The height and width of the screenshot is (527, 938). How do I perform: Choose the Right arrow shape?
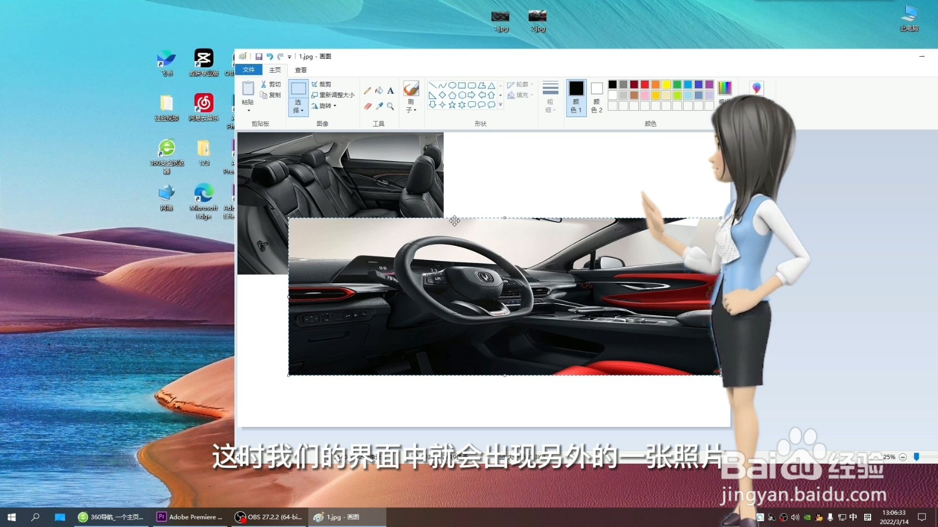pos(472,95)
